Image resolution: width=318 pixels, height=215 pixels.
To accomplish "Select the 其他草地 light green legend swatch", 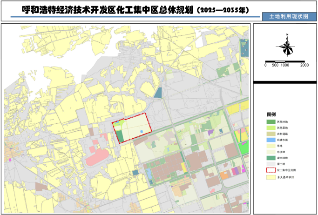I will coord(270,128).
